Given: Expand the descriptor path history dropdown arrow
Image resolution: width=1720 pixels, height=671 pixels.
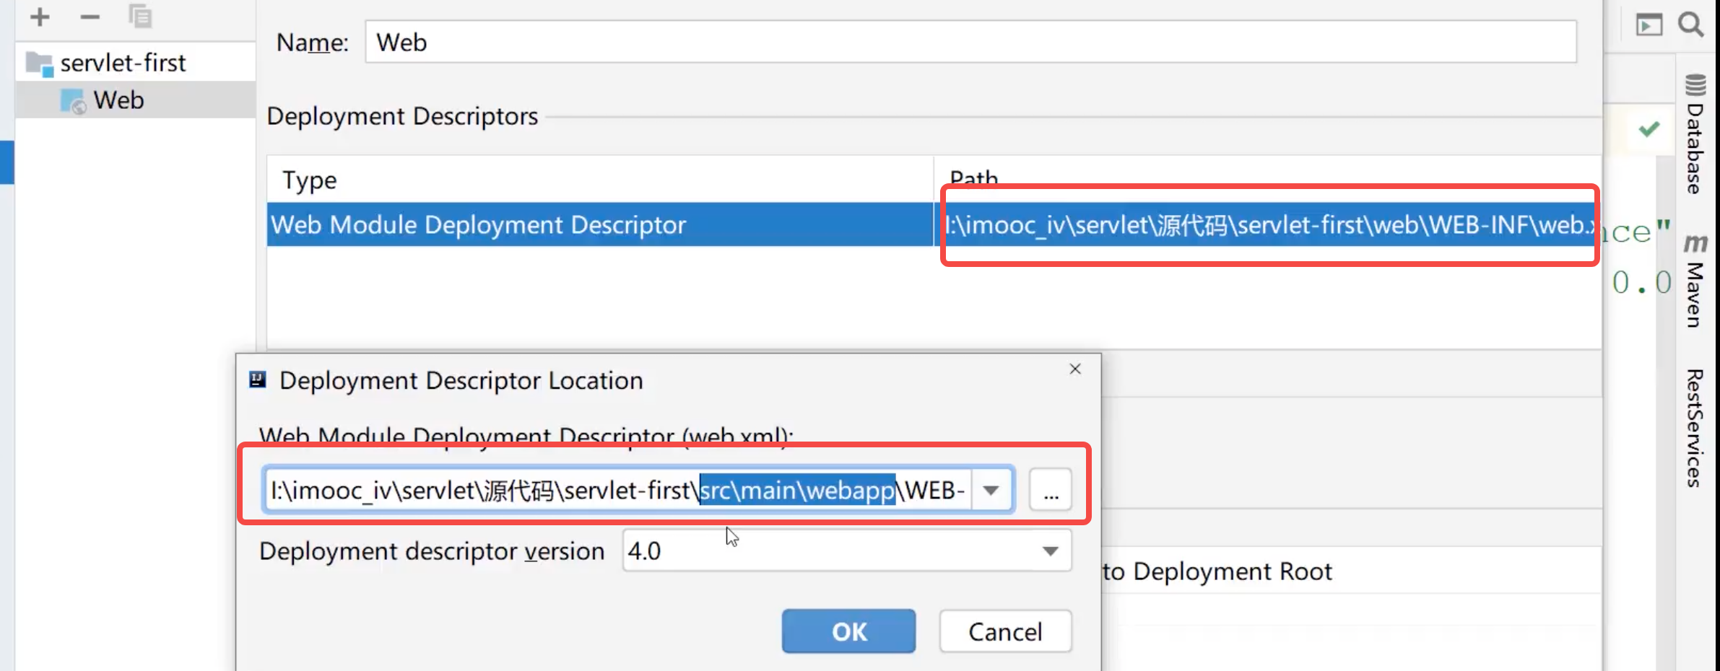Looking at the screenshot, I should (x=991, y=491).
